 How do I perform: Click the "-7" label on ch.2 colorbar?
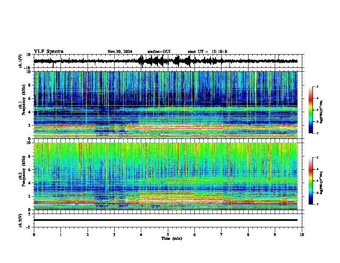[x=317, y=204]
